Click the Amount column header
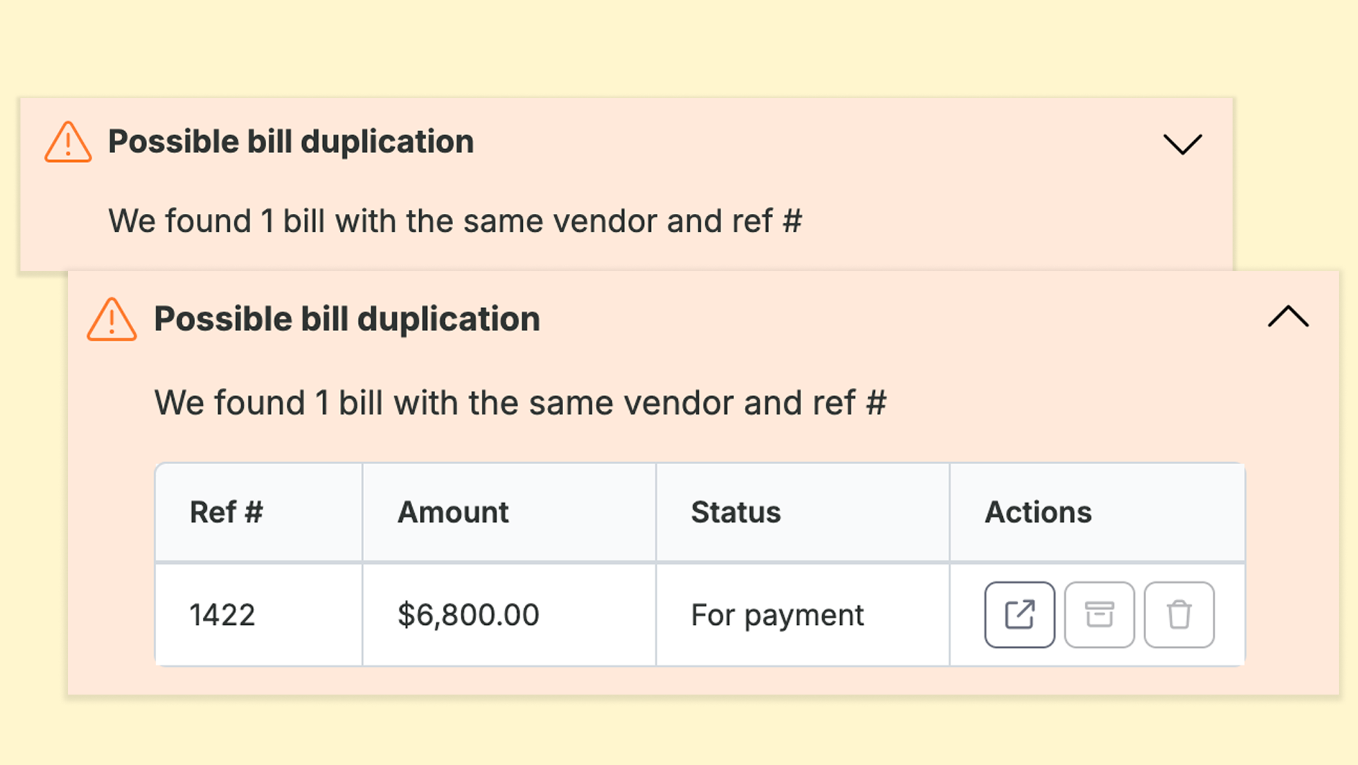1358x765 pixels. pos(452,512)
